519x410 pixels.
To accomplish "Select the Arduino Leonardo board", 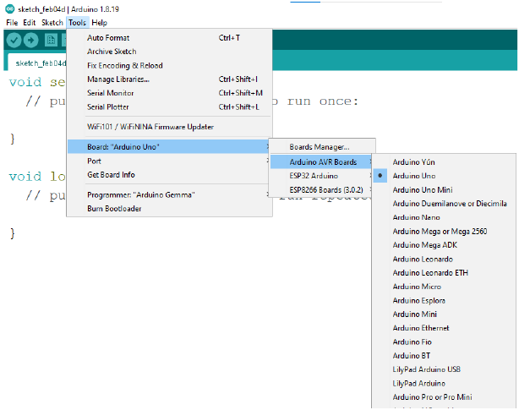I will [445, 259].
